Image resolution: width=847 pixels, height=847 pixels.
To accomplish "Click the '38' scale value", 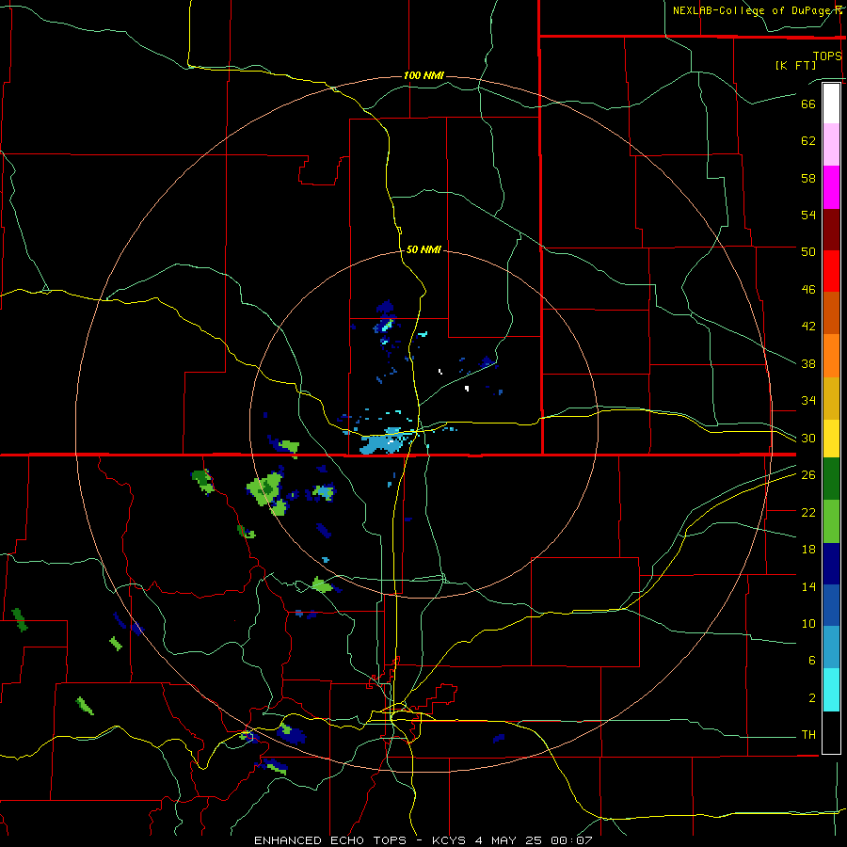I will (x=808, y=364).
